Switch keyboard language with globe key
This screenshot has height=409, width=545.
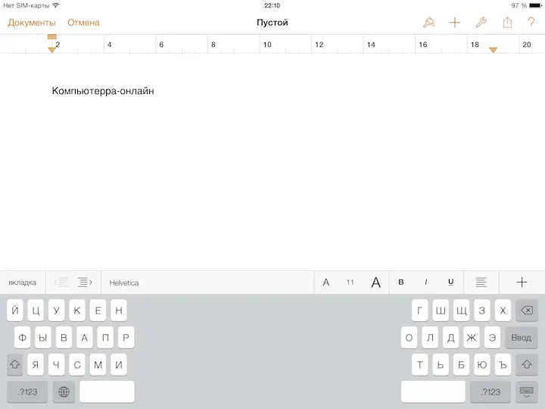click(x=64, y=392)
